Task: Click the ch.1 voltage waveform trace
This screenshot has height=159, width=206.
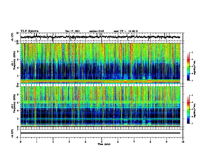Action: coord(100,37)
